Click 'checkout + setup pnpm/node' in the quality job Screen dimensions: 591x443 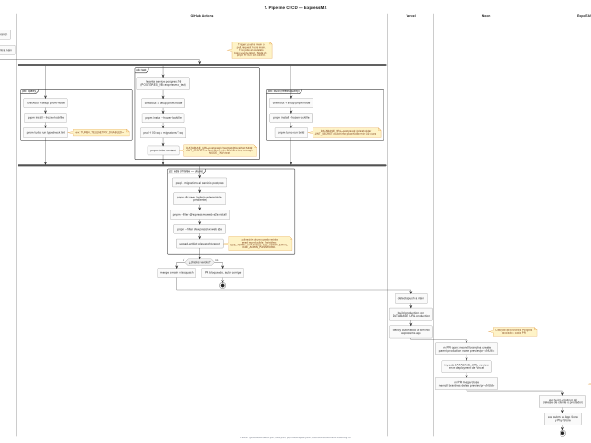click(45, 102)
